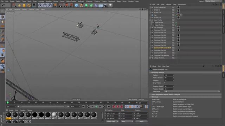Image resolution: width=225 pixels, height=126 pixels.
Task: Open the MoGraph menu
Action: click(x=81, y=1)
